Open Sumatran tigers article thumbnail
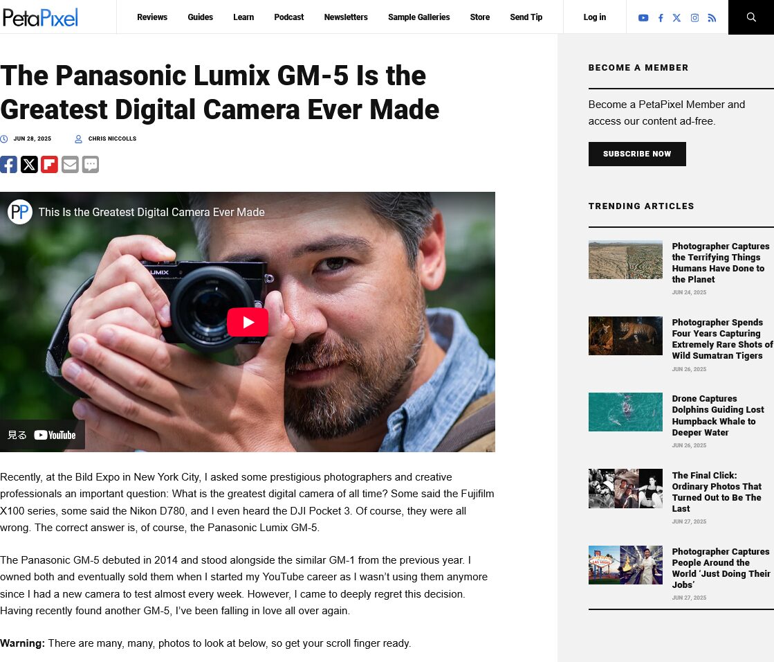The width and height of the screenshot is (774, 662). pos(625,336)
